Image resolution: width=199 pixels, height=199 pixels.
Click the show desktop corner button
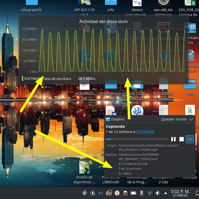[x=197, y=193]
